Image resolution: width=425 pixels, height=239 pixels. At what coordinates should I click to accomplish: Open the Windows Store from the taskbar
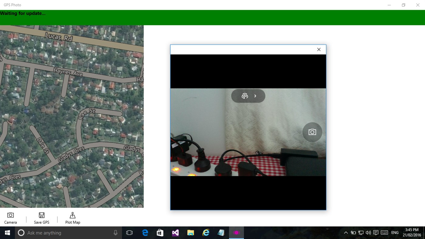(160, 233)
